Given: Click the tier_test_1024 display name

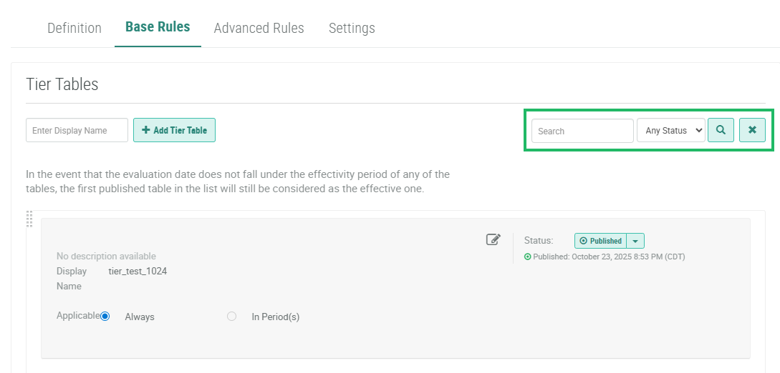Looking at the screenshot, I should [x=138, y=272].
